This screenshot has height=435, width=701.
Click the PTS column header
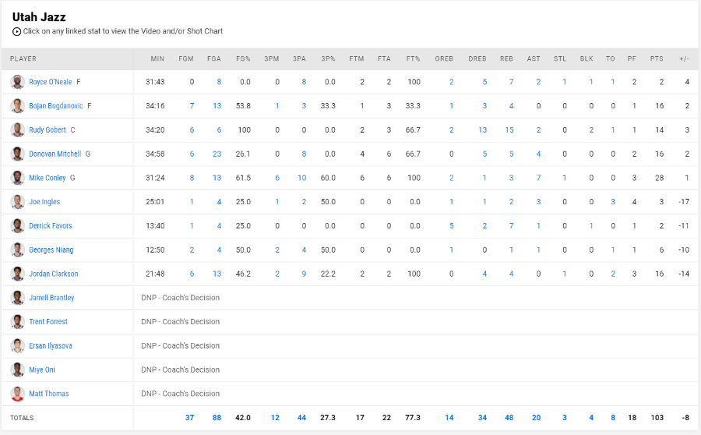pyautogui.click(x=657, y=58)
